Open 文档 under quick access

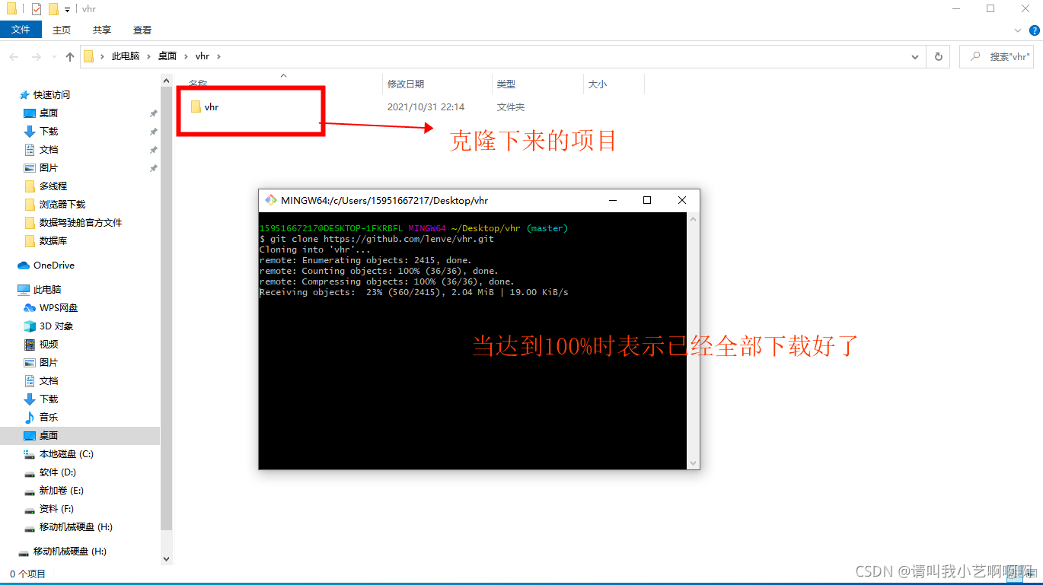(x=49, y=150)
